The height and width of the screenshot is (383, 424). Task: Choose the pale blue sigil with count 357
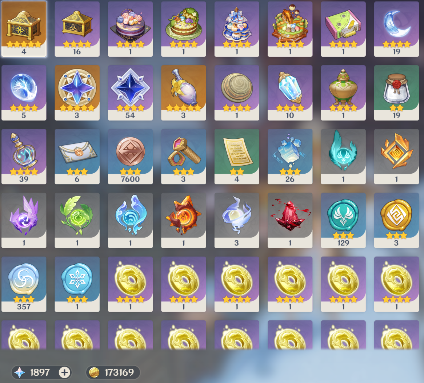[24, 284]
